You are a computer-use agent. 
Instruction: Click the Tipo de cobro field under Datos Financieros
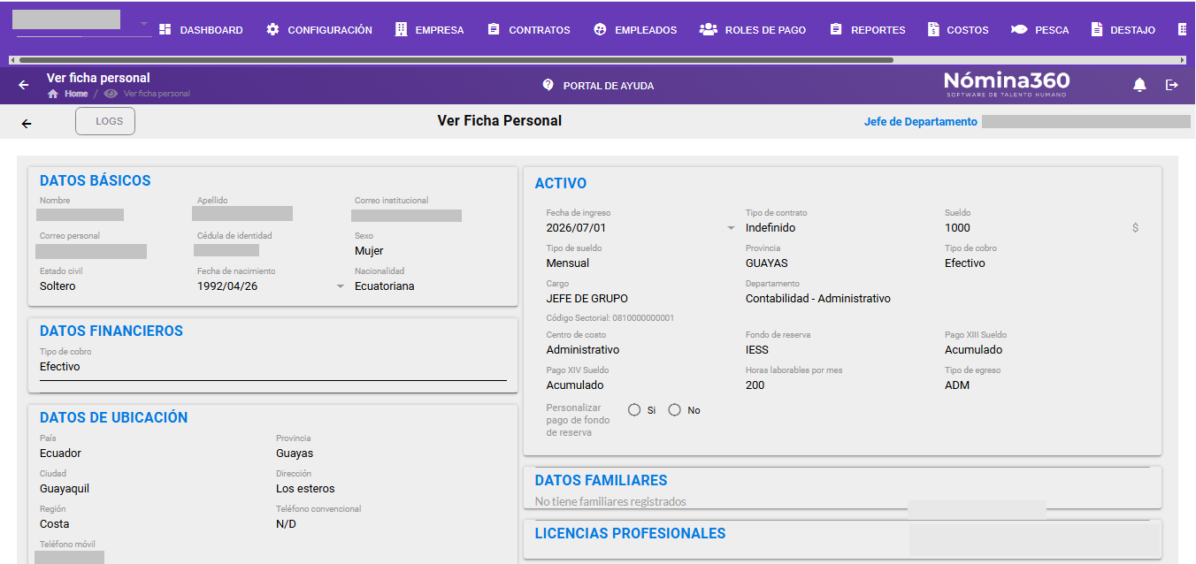pos(273,367)
